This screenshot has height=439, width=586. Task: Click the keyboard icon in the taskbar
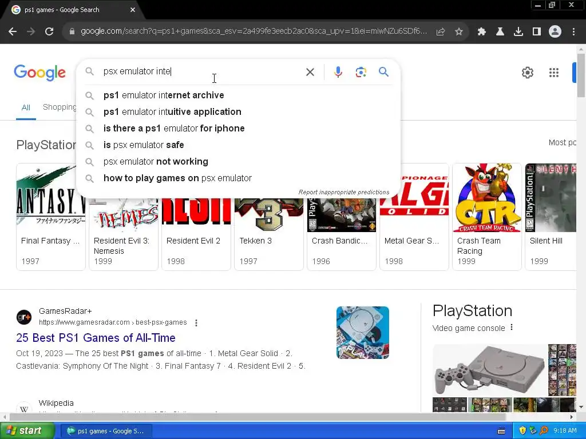click(501, 431)
